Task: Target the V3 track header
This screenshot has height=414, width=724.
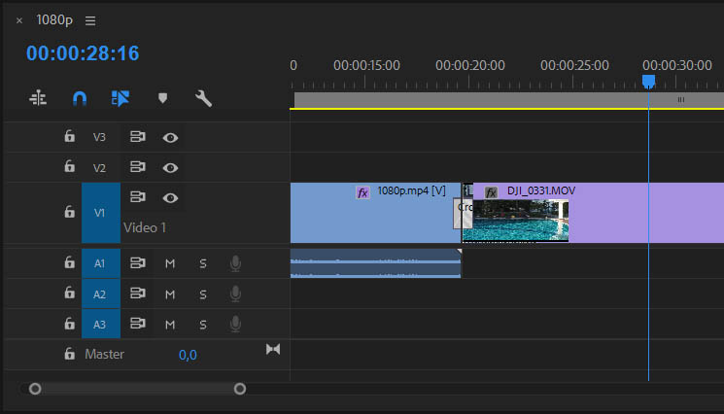Action: (x=99, y=137)
